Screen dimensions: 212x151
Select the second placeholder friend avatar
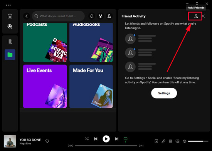pyautogui.click(x=130, y=53)
